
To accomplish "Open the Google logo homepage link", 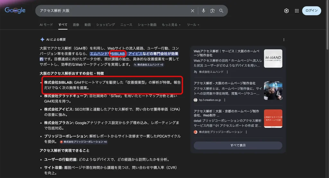I will pyautogui.click(x=15, y=10).
